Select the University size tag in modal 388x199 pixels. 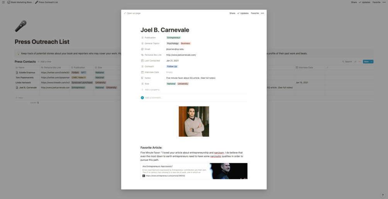pyautogui.click(x=183, y=84)
